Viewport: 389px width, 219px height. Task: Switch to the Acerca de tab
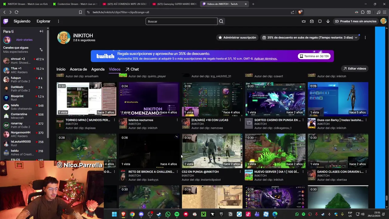tap(78, 69)
